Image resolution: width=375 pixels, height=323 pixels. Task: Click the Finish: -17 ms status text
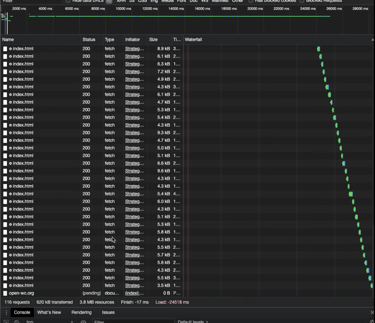[x=135, y=302]
